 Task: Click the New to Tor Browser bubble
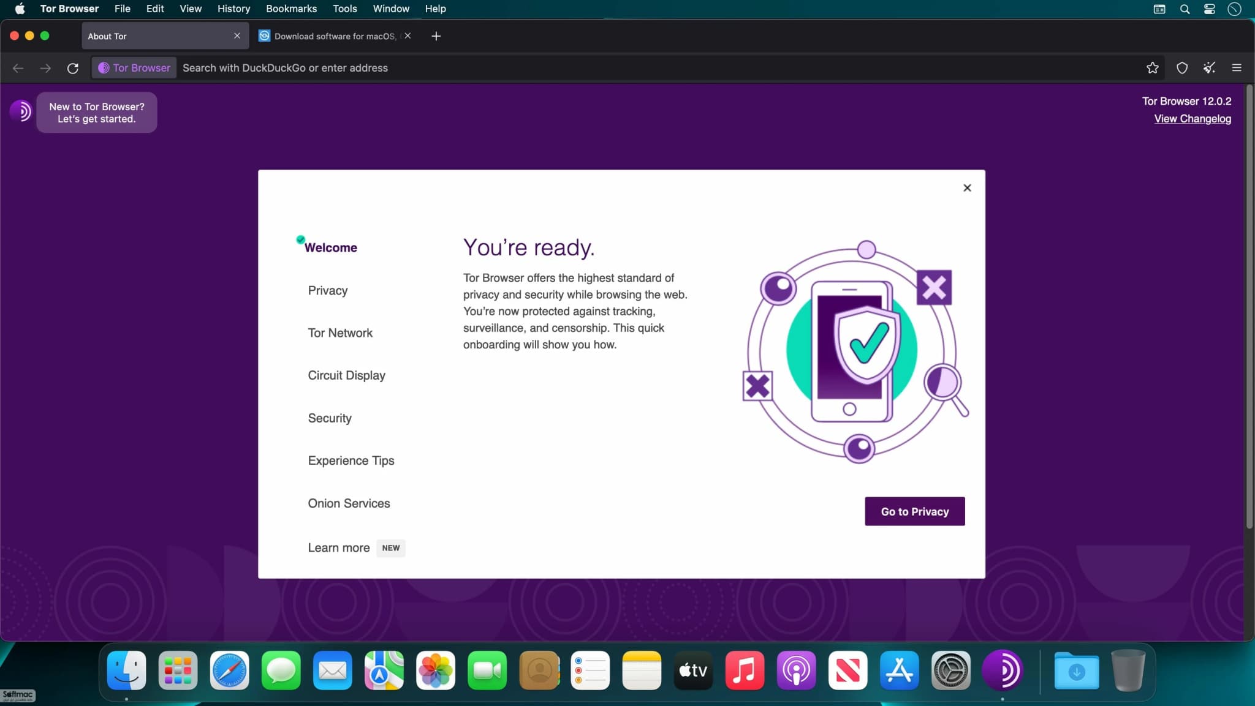click(x=97, y=113)
